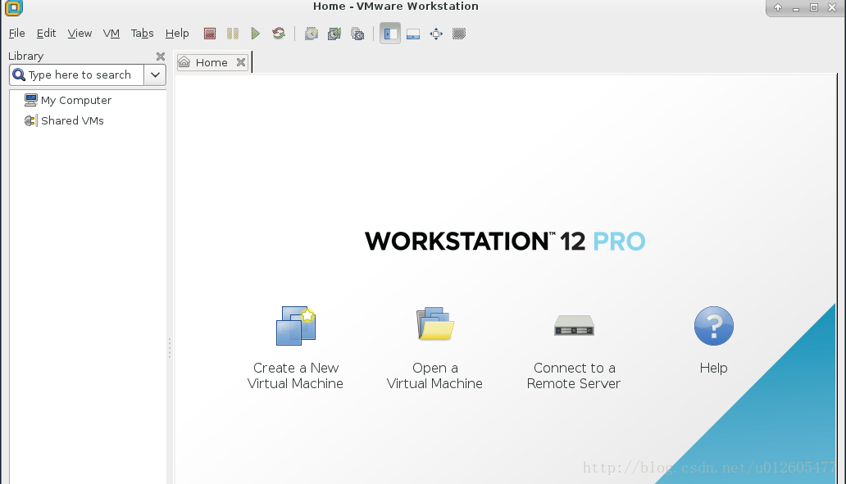Close the Library panel

[160, 56]
